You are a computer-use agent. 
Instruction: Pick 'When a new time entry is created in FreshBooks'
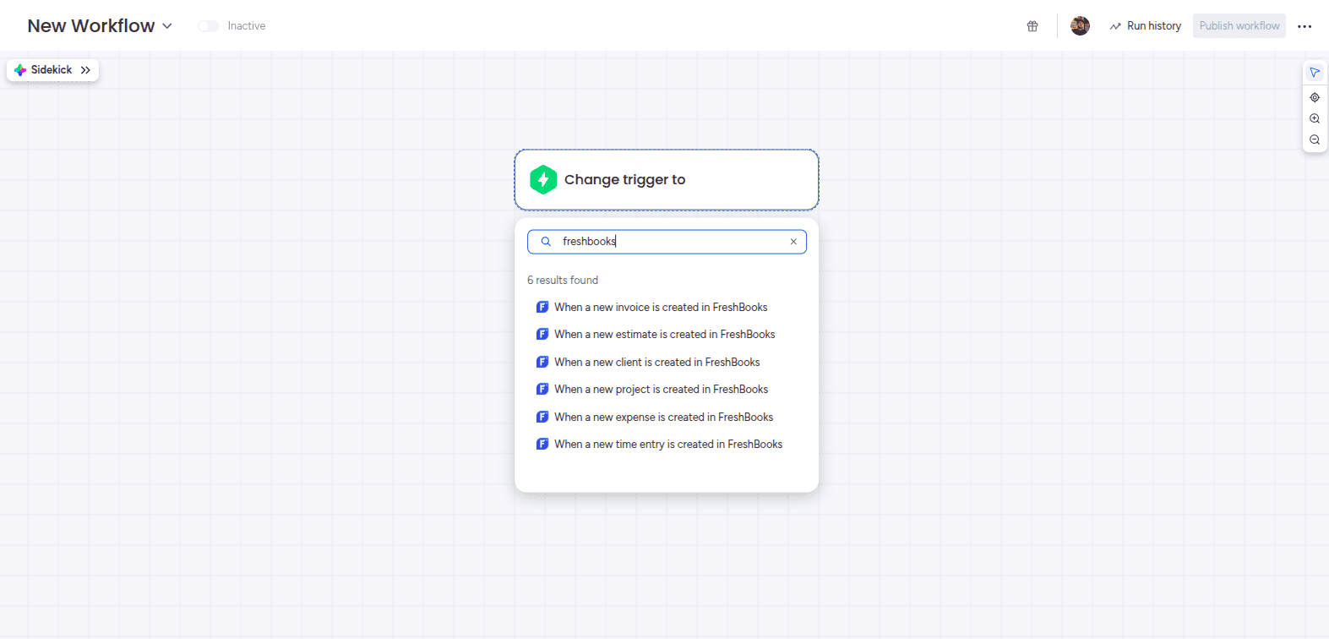pyautogui.click(x=668, y=444)
